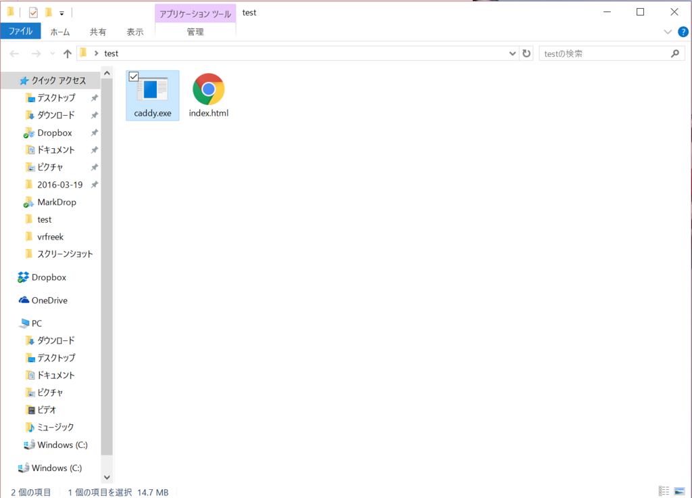Click the test breadcrumb in address bar
This screenshot has height=498, width=692.
point(112,53)
